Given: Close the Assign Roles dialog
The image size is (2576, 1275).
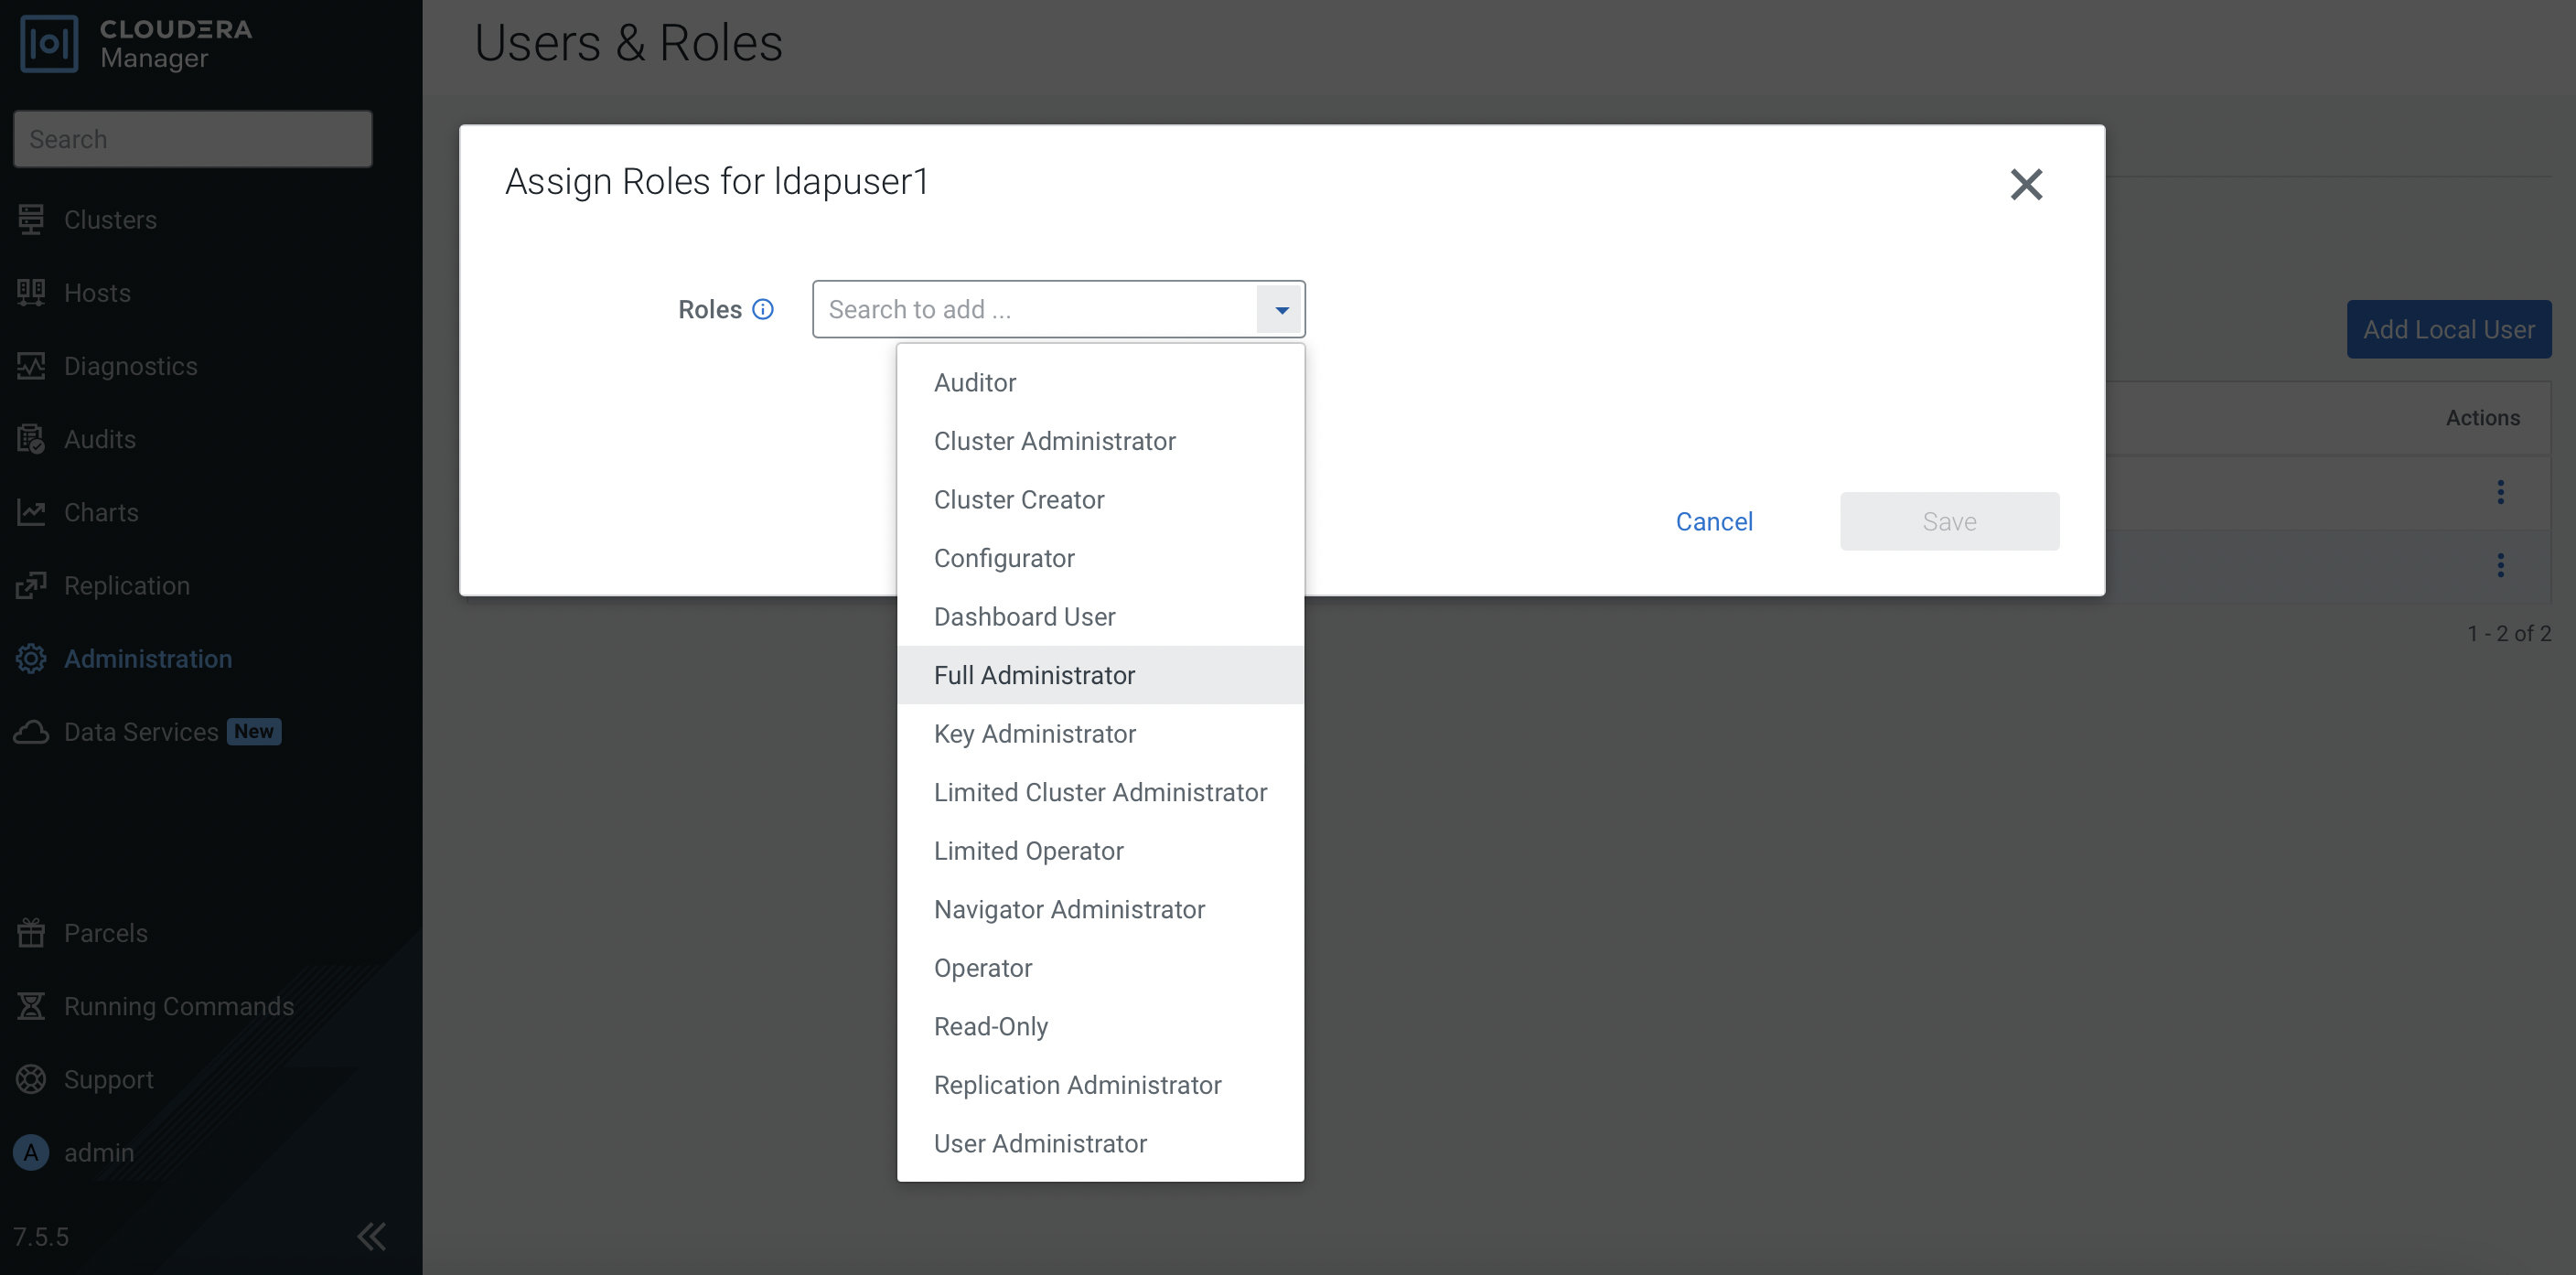Looking at the screenshot, I should pos(2026,184).
